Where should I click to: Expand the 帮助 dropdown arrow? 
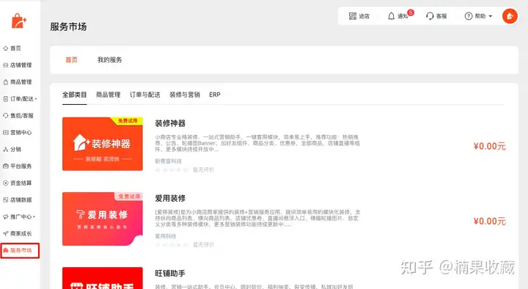(x=491, y=16)
